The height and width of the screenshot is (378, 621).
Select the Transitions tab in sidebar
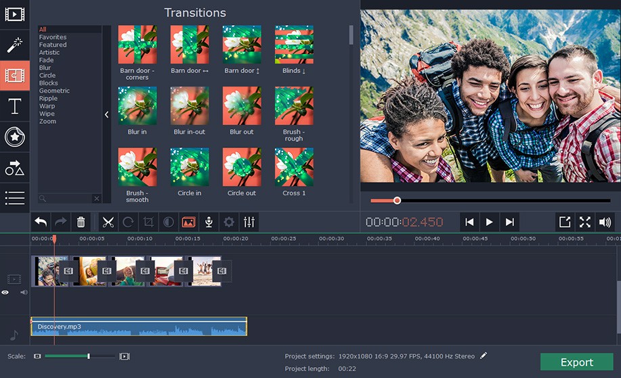tap(15, 76)
